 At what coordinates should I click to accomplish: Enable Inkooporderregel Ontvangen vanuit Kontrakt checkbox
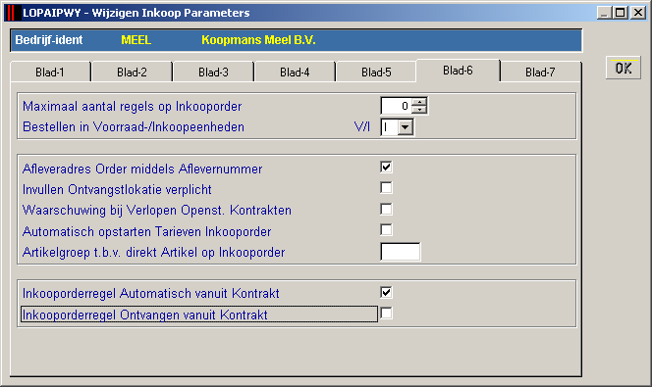(x=386, y=314)
